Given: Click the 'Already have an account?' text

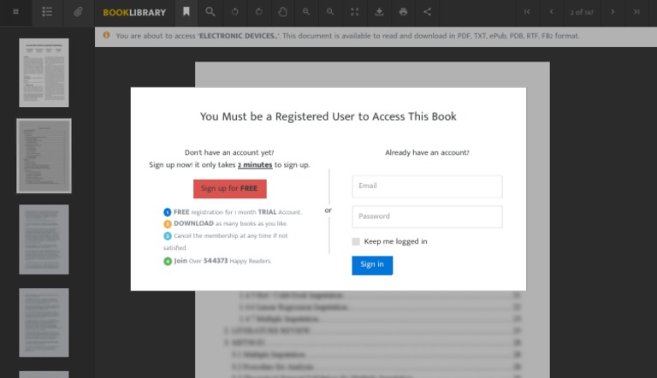Looking at the screenshot, I should [x=427, y=152].
